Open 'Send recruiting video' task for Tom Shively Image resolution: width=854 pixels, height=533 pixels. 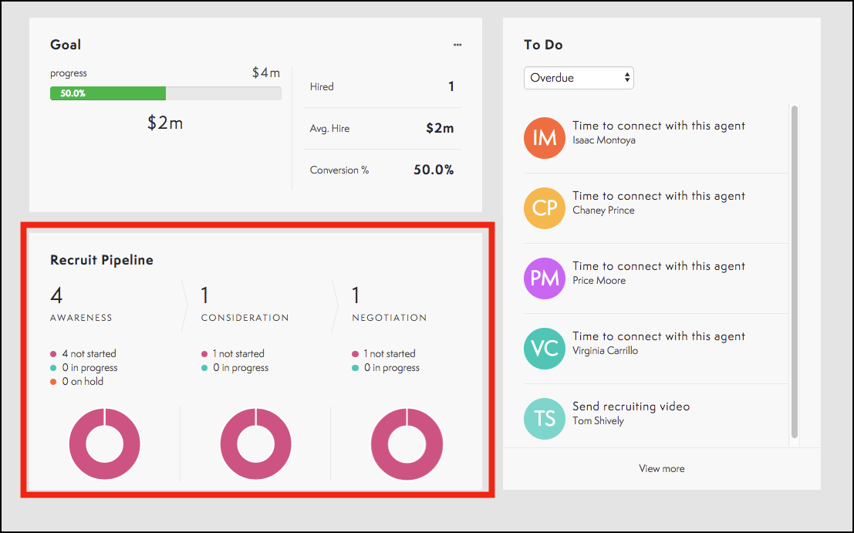click(x=630, y=406)
